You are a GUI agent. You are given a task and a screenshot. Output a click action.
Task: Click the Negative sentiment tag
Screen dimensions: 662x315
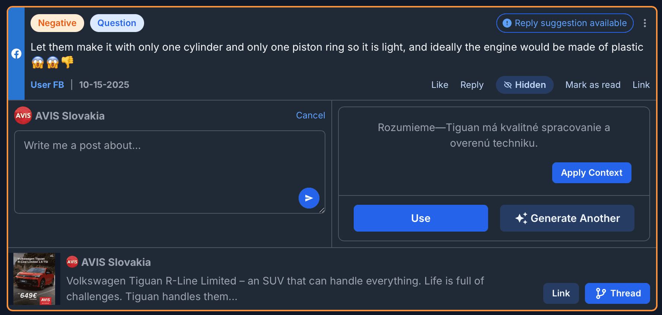pyautogui.click(x=57, y=23)
